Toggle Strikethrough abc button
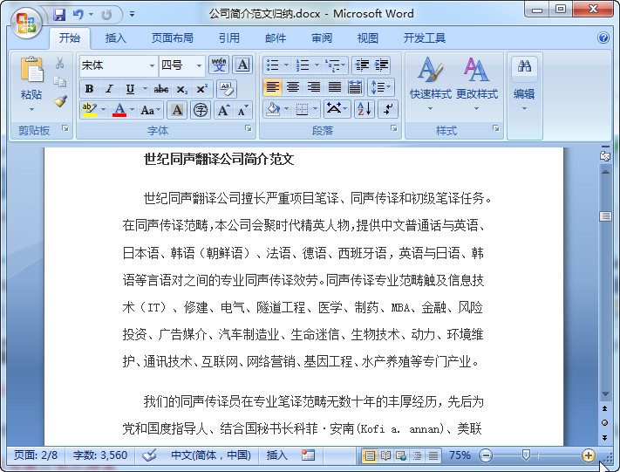620x472 pixels. coord(161,89)
